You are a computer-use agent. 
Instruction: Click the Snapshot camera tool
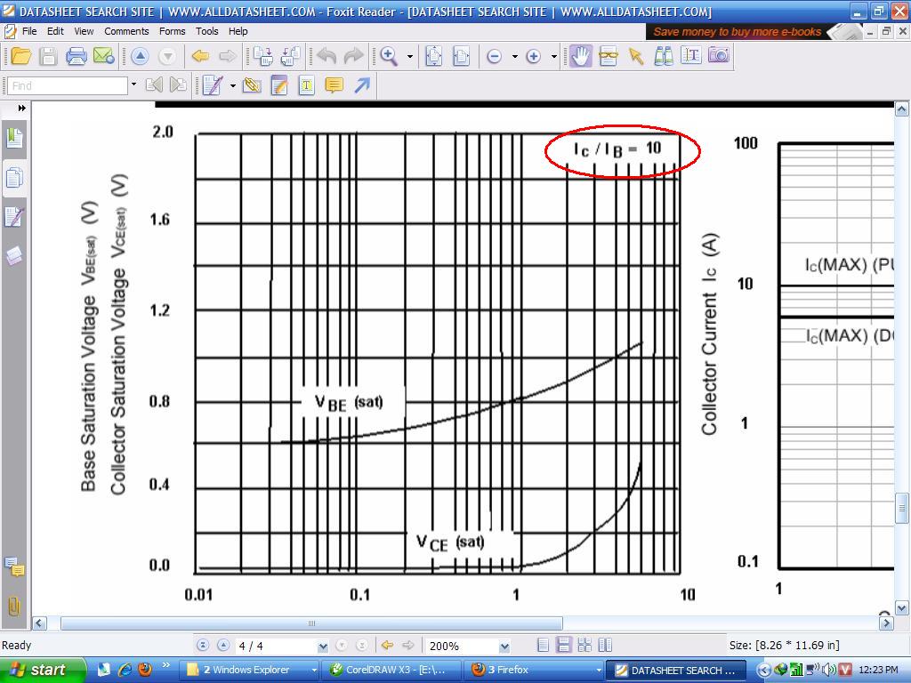click(719, 56)
